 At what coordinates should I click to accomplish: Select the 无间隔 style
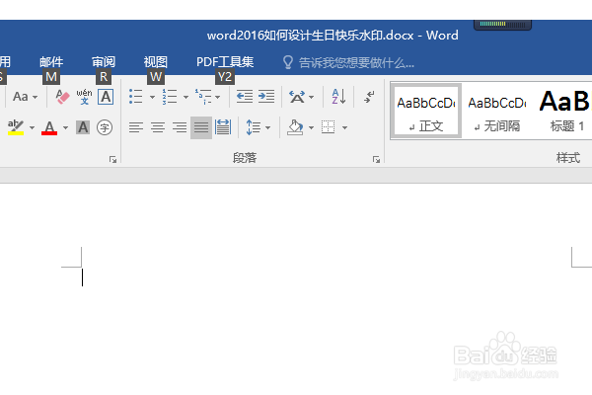pyautogui.click(x=497, y=111)
